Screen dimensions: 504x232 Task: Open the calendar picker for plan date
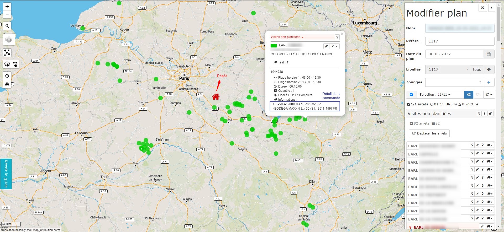pyautogui.click(x=489, y=54)
